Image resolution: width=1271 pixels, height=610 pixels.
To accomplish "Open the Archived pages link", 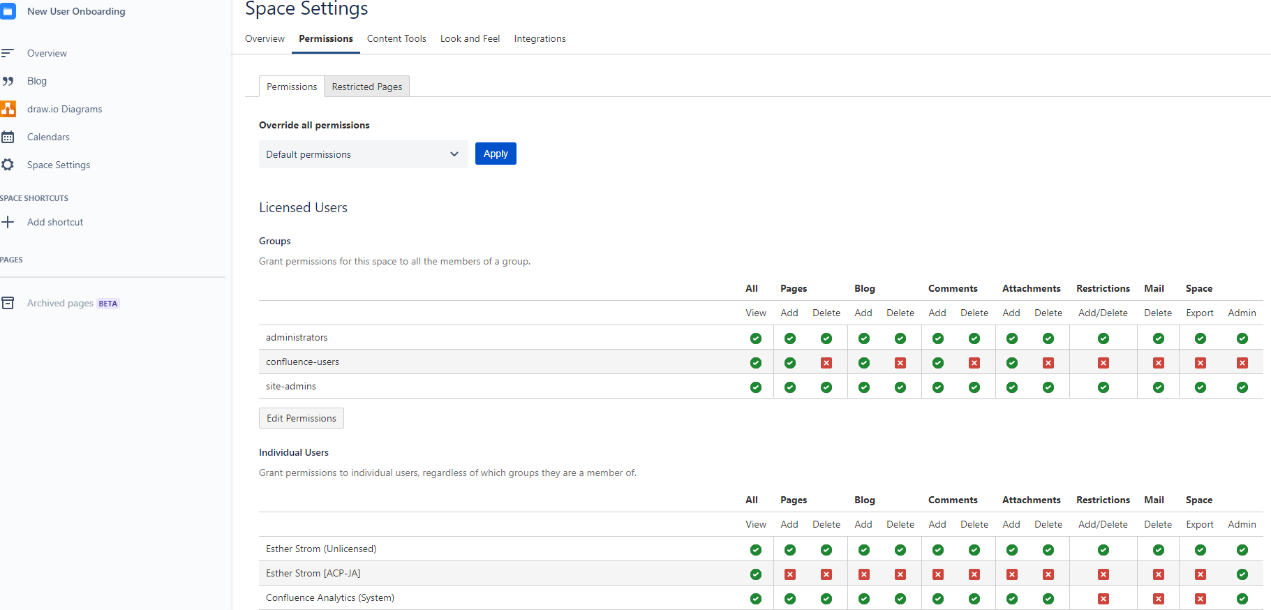I will pos(60,303).
